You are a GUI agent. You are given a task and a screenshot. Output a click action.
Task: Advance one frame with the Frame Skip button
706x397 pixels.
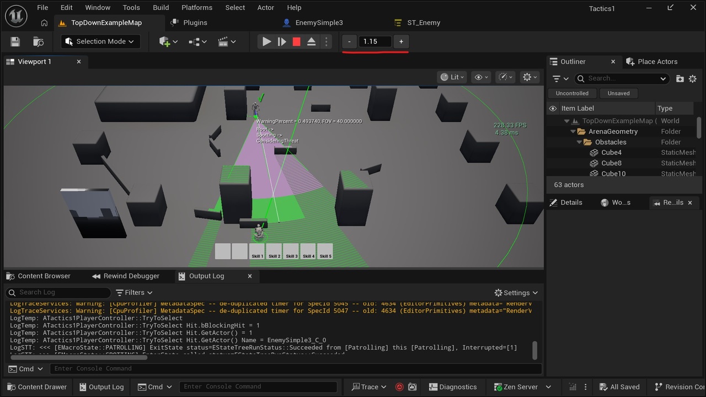[281, 41]
